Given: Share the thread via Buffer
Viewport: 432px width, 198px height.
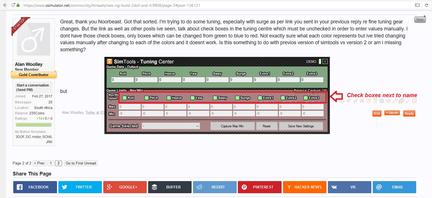Looking at the screenshot, I should pyautogui.click(x=170, y=187).
